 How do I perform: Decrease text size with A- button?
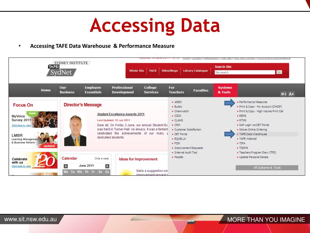283,94
